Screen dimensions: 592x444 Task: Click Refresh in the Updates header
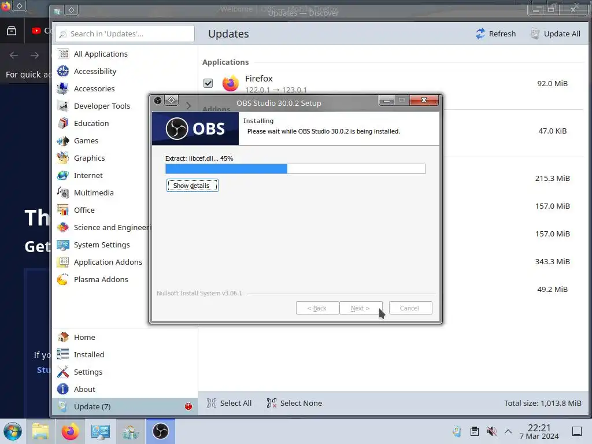tap(495, 34)
